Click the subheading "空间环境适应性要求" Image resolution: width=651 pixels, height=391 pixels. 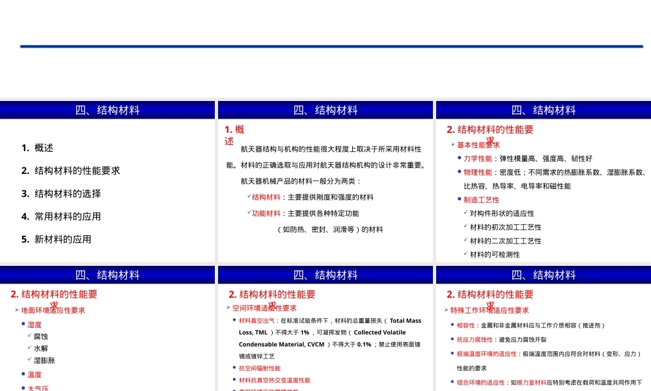(x=264, y=308)
